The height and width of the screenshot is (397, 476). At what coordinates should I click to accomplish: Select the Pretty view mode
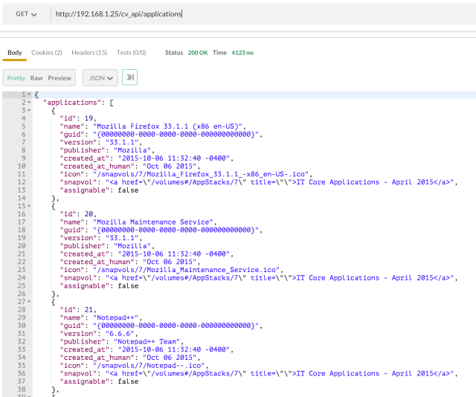pos(16,77)
